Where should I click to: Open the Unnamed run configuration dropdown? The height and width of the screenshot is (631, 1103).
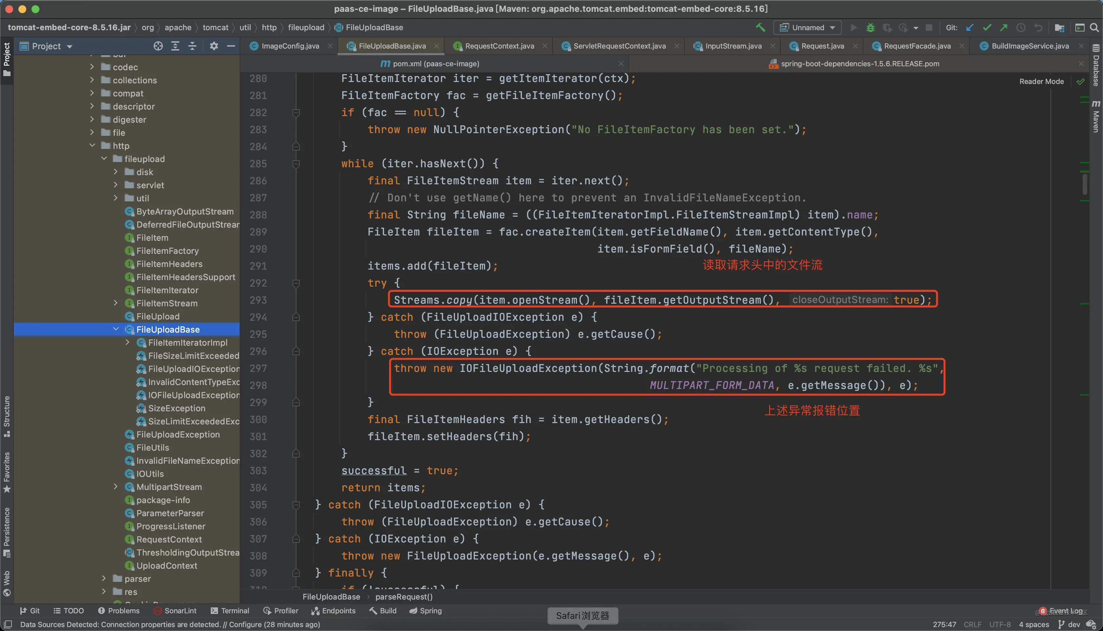(x=808, y=28)
